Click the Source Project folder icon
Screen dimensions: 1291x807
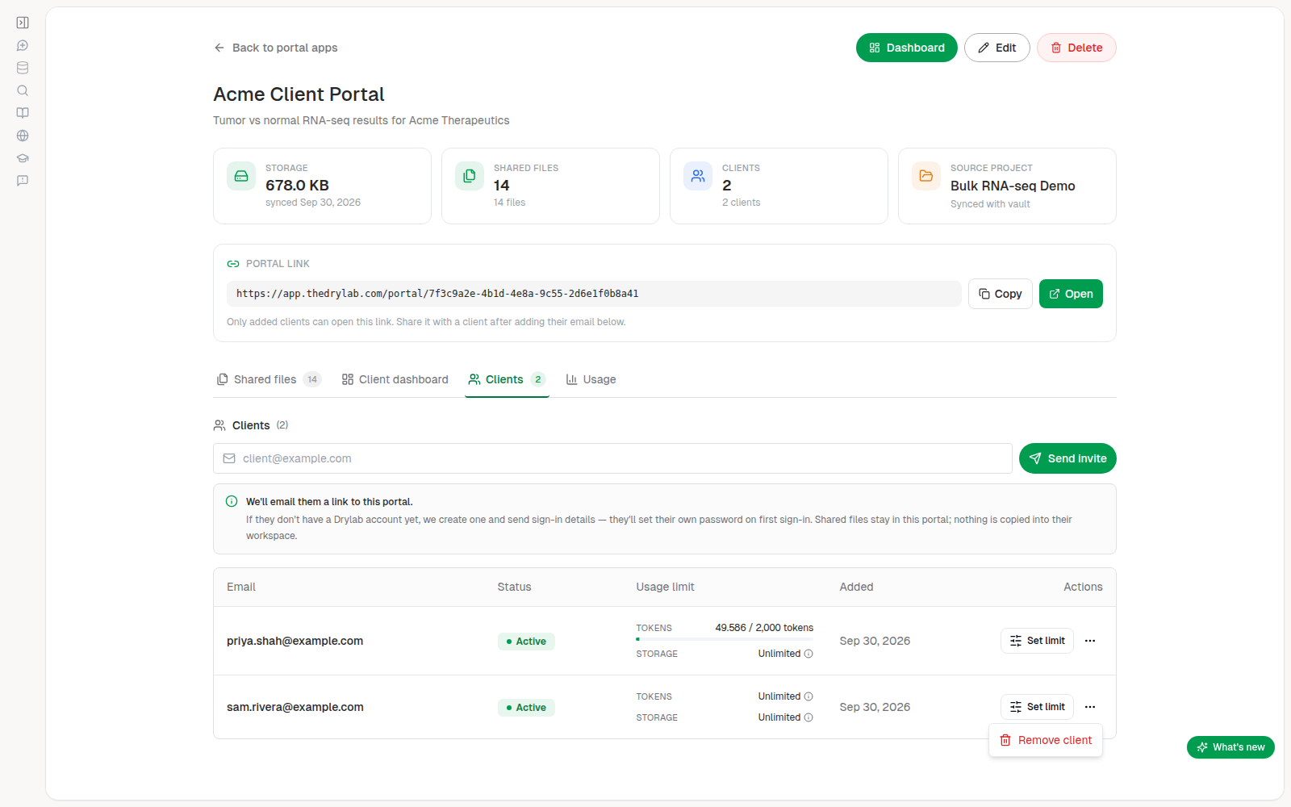[926, 176]
